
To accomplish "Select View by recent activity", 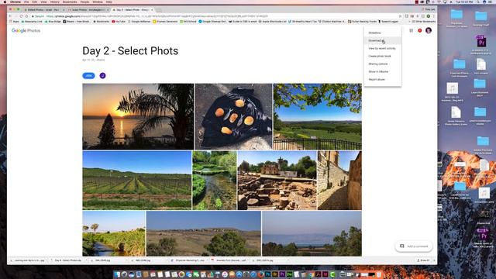I will point(382,48).
